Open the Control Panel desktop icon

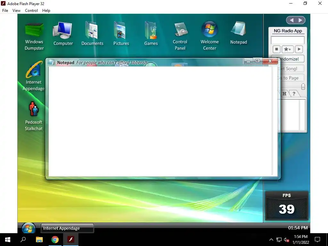click(x=180, y=36)
